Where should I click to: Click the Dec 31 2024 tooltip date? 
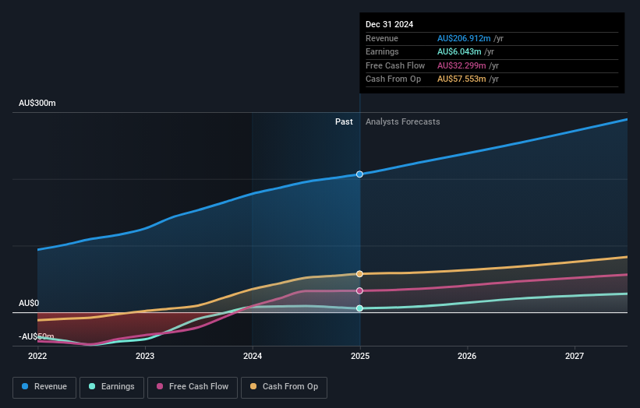tap(390, 24)
